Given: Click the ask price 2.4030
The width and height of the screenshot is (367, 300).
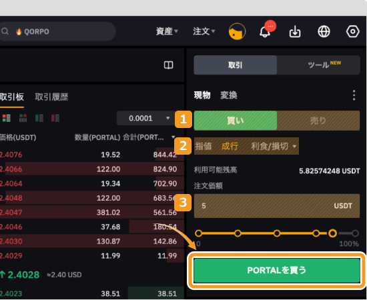Looking at the screenshot, I should click(11, 241).
